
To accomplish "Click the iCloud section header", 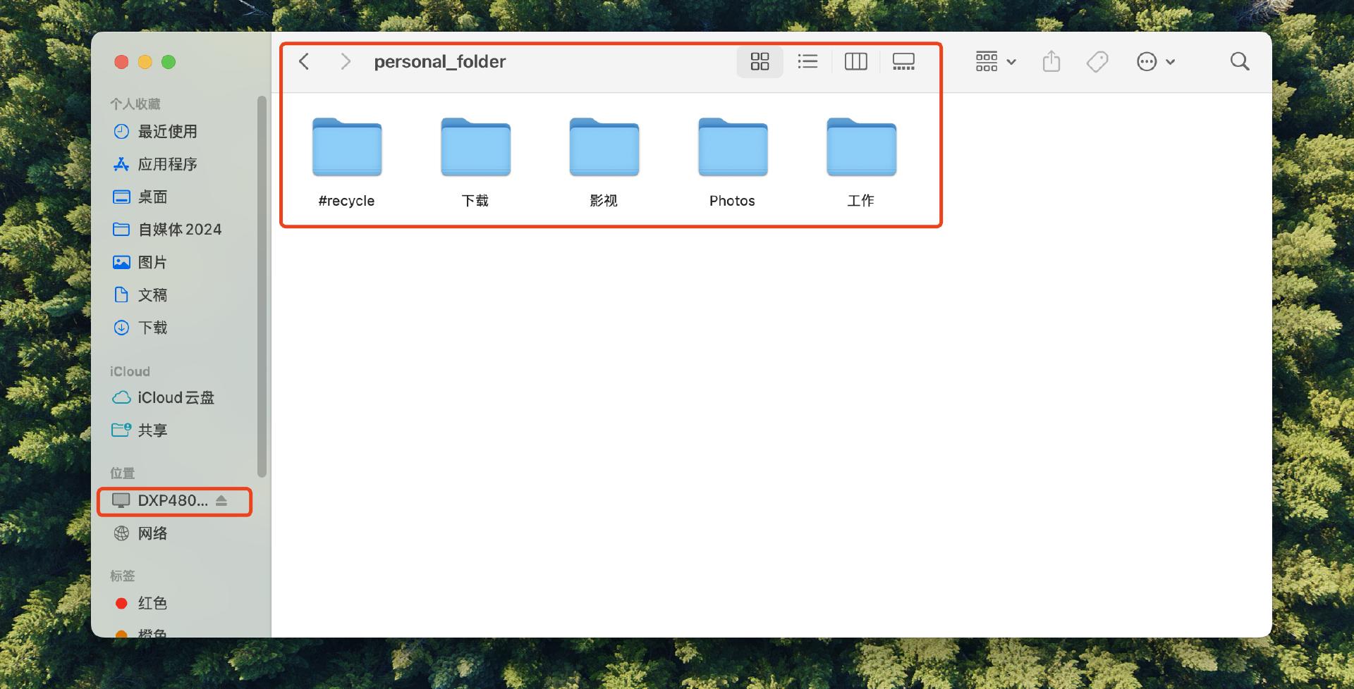I will coord(130,371).
